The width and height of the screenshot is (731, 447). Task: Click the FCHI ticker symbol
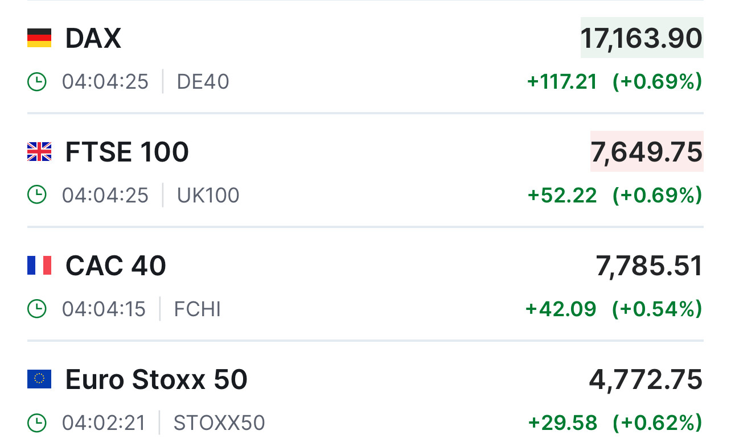point(197,309)
